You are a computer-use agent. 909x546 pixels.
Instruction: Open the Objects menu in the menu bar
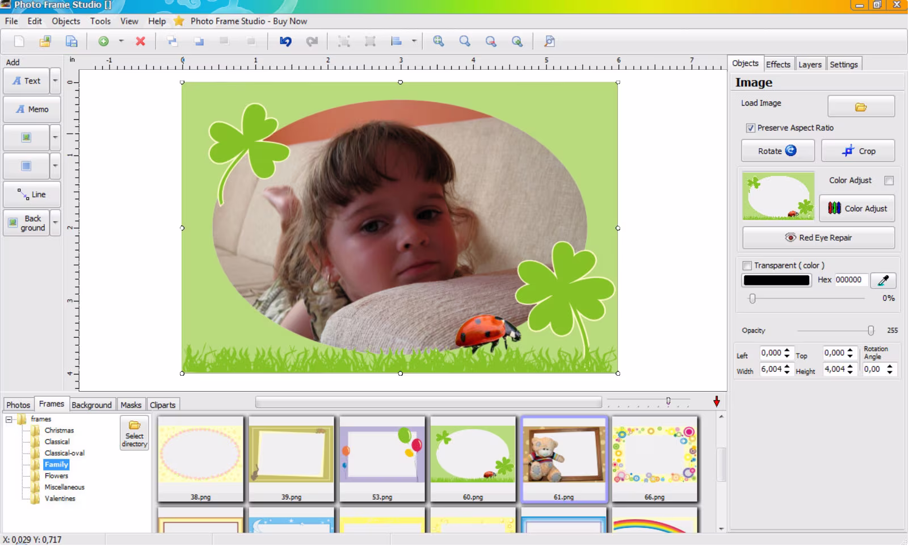point(66,21)
